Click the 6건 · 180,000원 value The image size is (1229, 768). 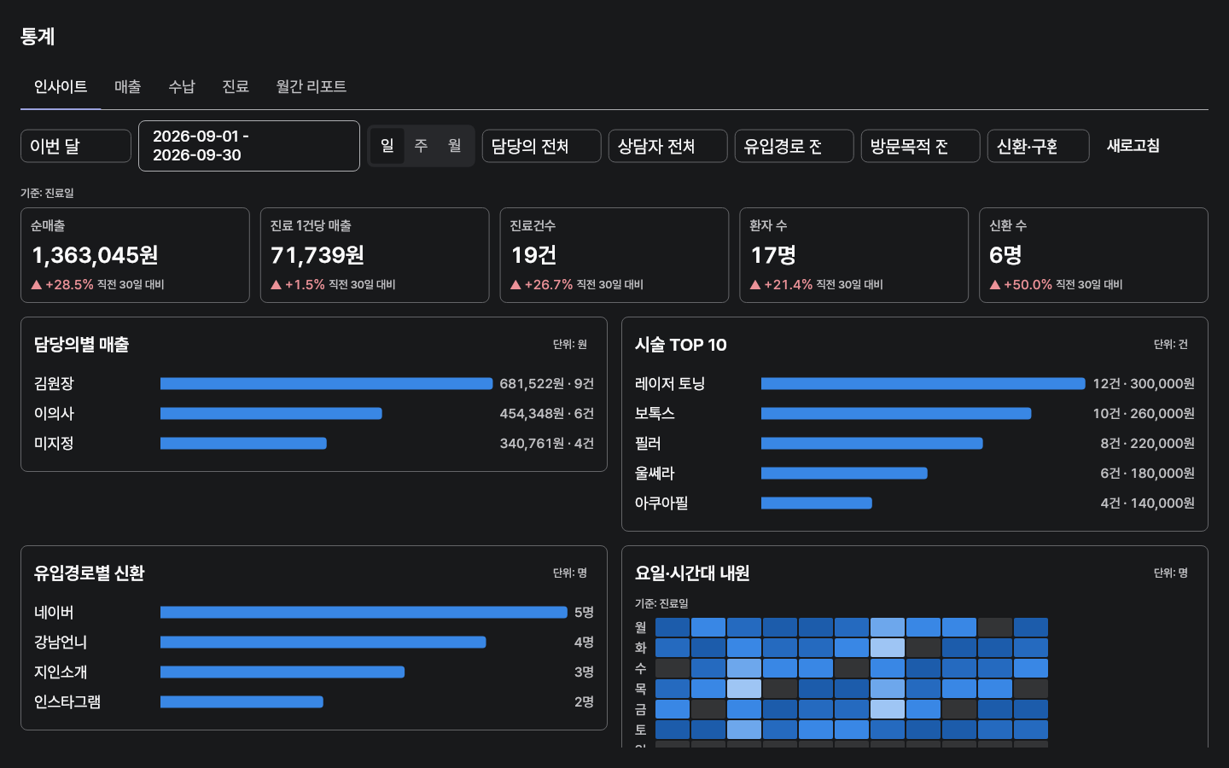(x=1148, y=474)
